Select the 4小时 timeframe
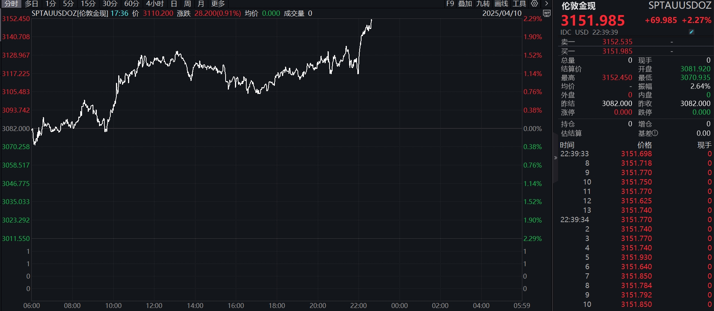The image size is (714, 311). coord(155,4)
